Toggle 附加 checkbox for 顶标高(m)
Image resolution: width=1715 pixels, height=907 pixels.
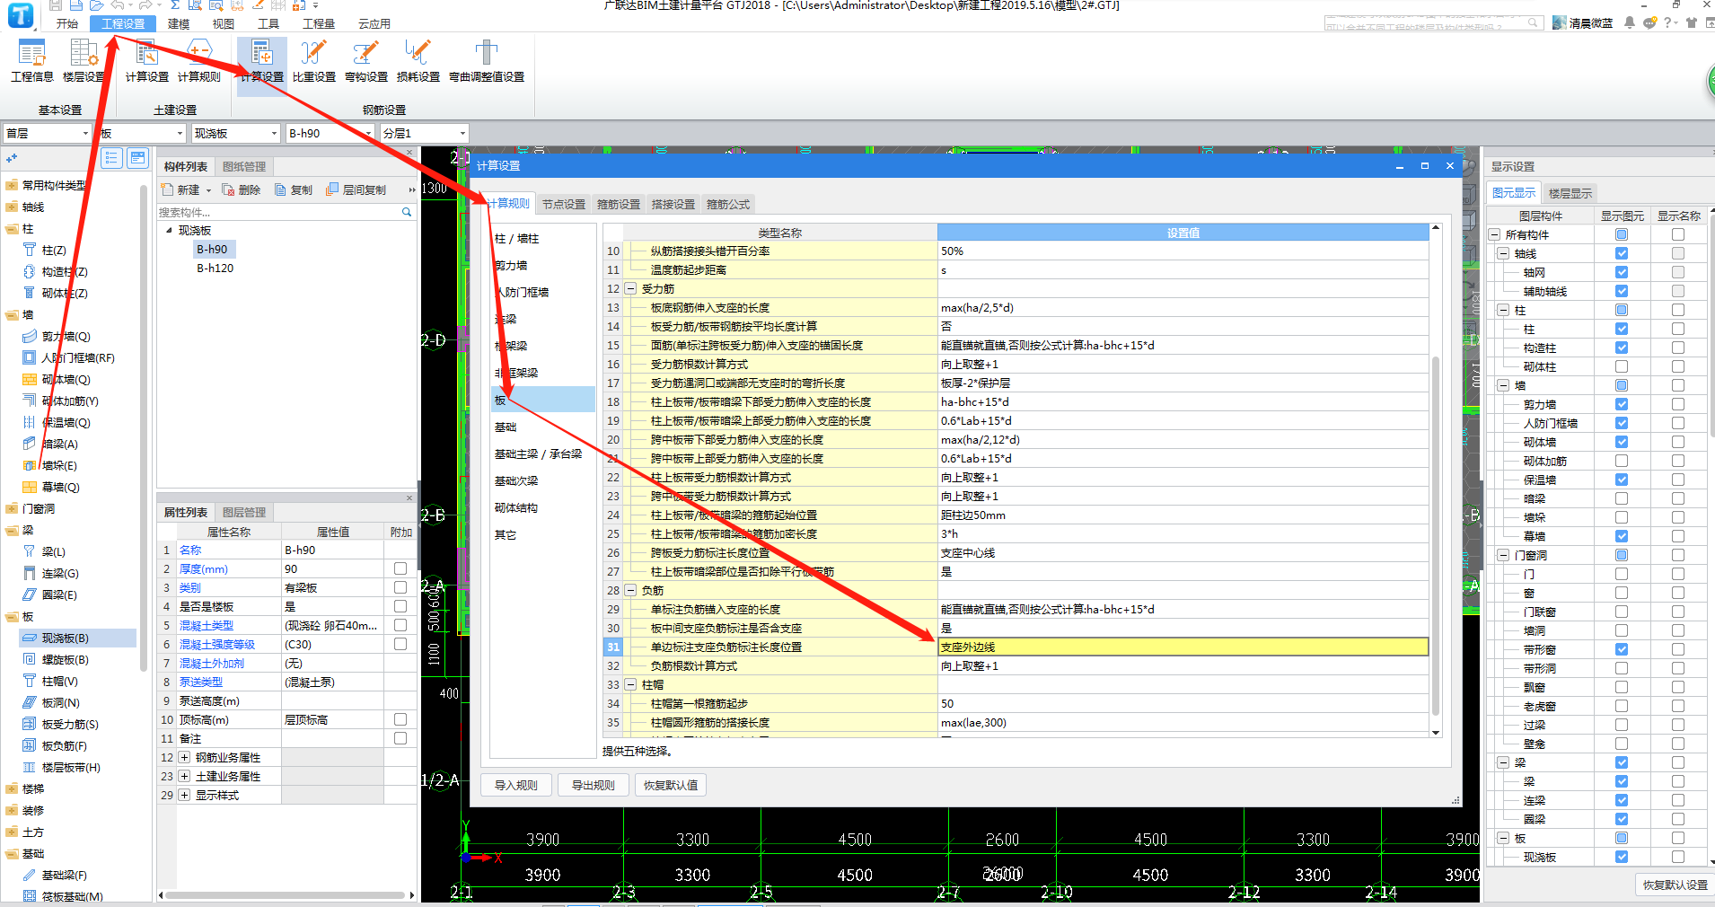(400, 719)
